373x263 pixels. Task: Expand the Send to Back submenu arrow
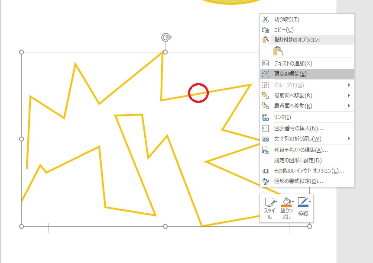[349, 106]
